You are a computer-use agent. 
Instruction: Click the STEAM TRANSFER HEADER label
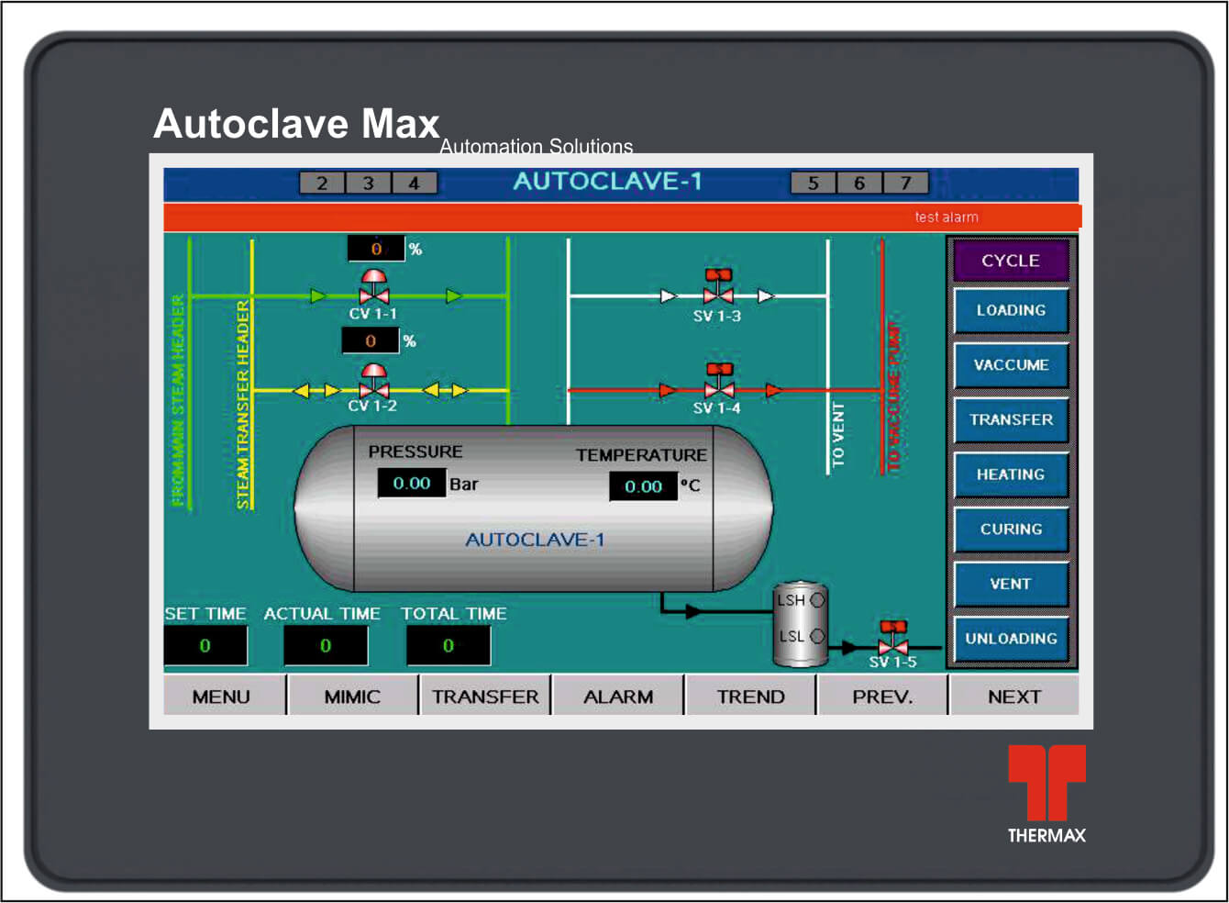coord(243,404)
